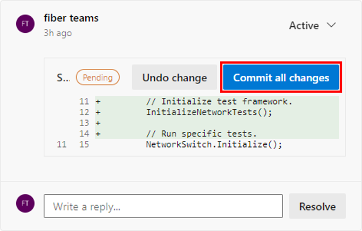Screen dimensions: 362x231
Task: Click the plus marker on added line 11
Action: tap(98, 102)
